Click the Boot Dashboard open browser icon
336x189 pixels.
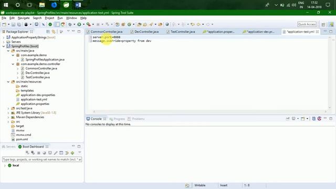(44, 153)
